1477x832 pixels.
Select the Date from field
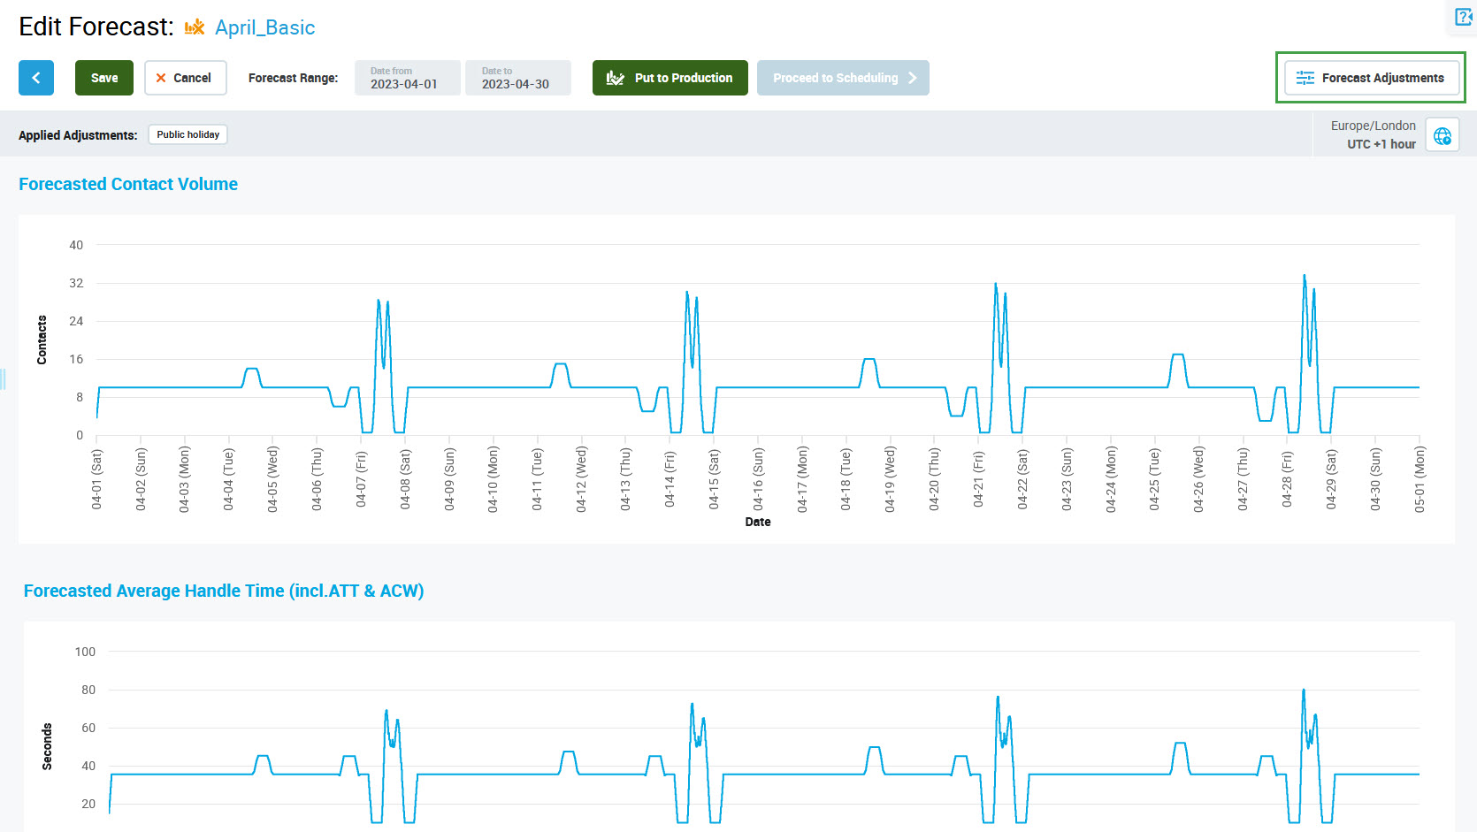407,78
